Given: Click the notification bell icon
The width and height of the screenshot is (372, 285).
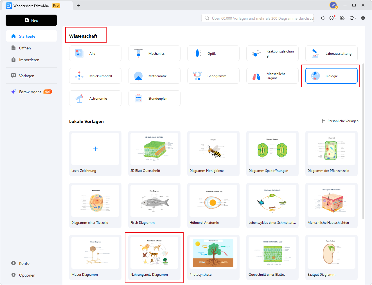Looking at the screenshot, I should click(323, 18).
